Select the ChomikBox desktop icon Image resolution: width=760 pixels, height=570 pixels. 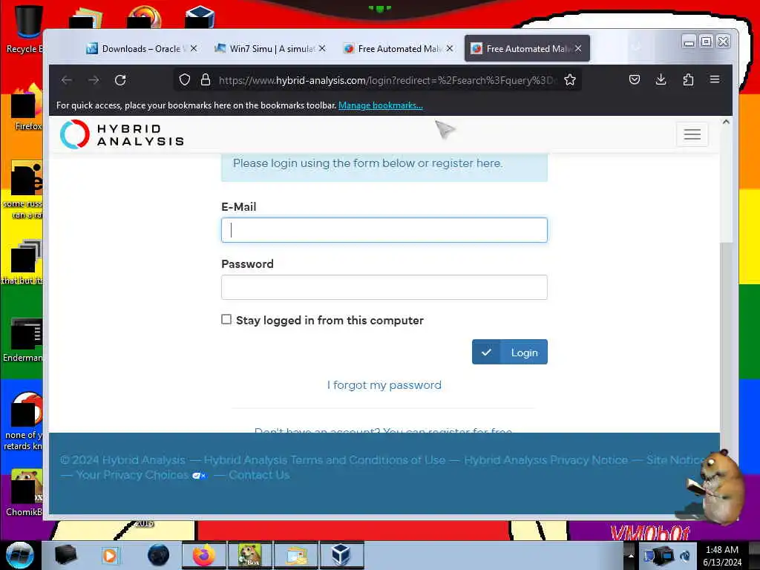[x=25, y=493]
